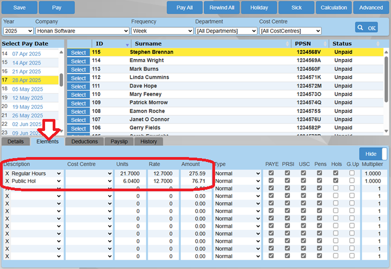Switch to the Deductions tab
This screenshot has width=391, height=269.
[x=85, y=141]
